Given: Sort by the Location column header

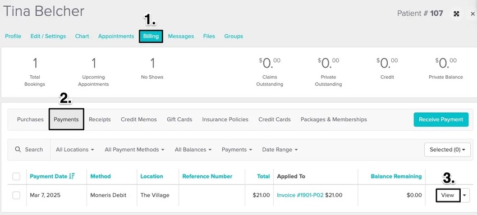Looking at the screenshot, I should coord(152,176).
